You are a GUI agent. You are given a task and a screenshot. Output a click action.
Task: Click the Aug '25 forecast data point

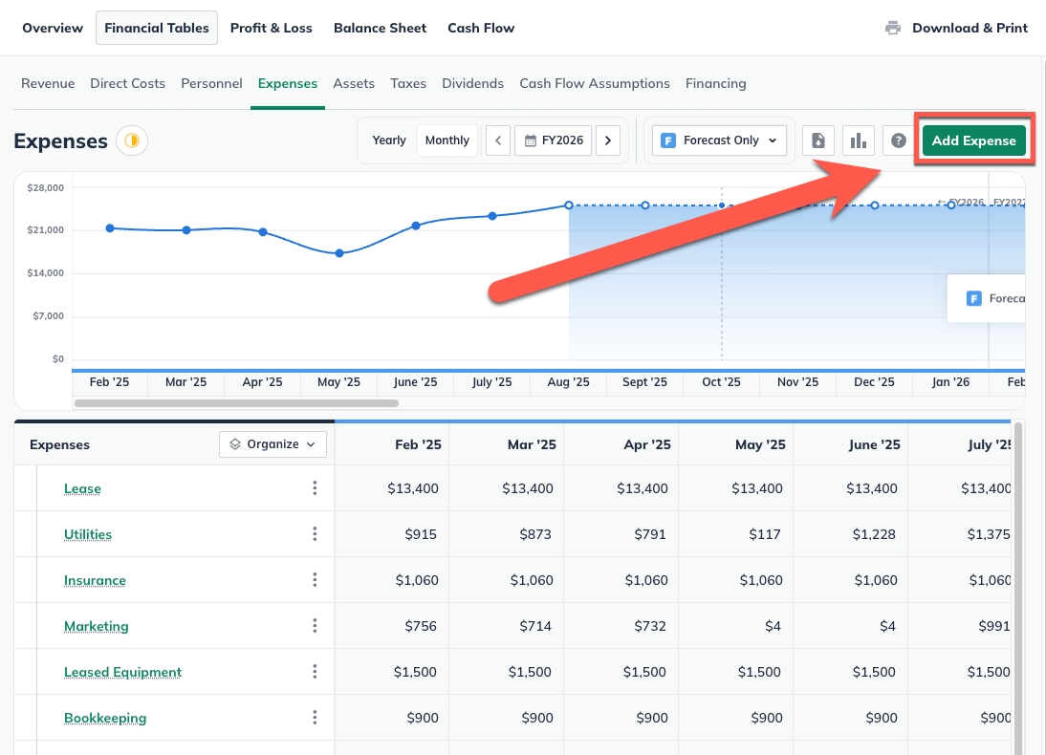[x=569, y=205]
